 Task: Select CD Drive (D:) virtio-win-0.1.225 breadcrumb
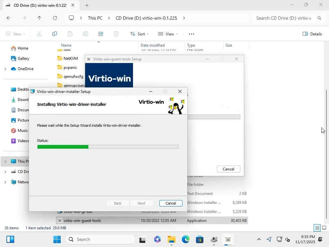(x=146, y=18)
